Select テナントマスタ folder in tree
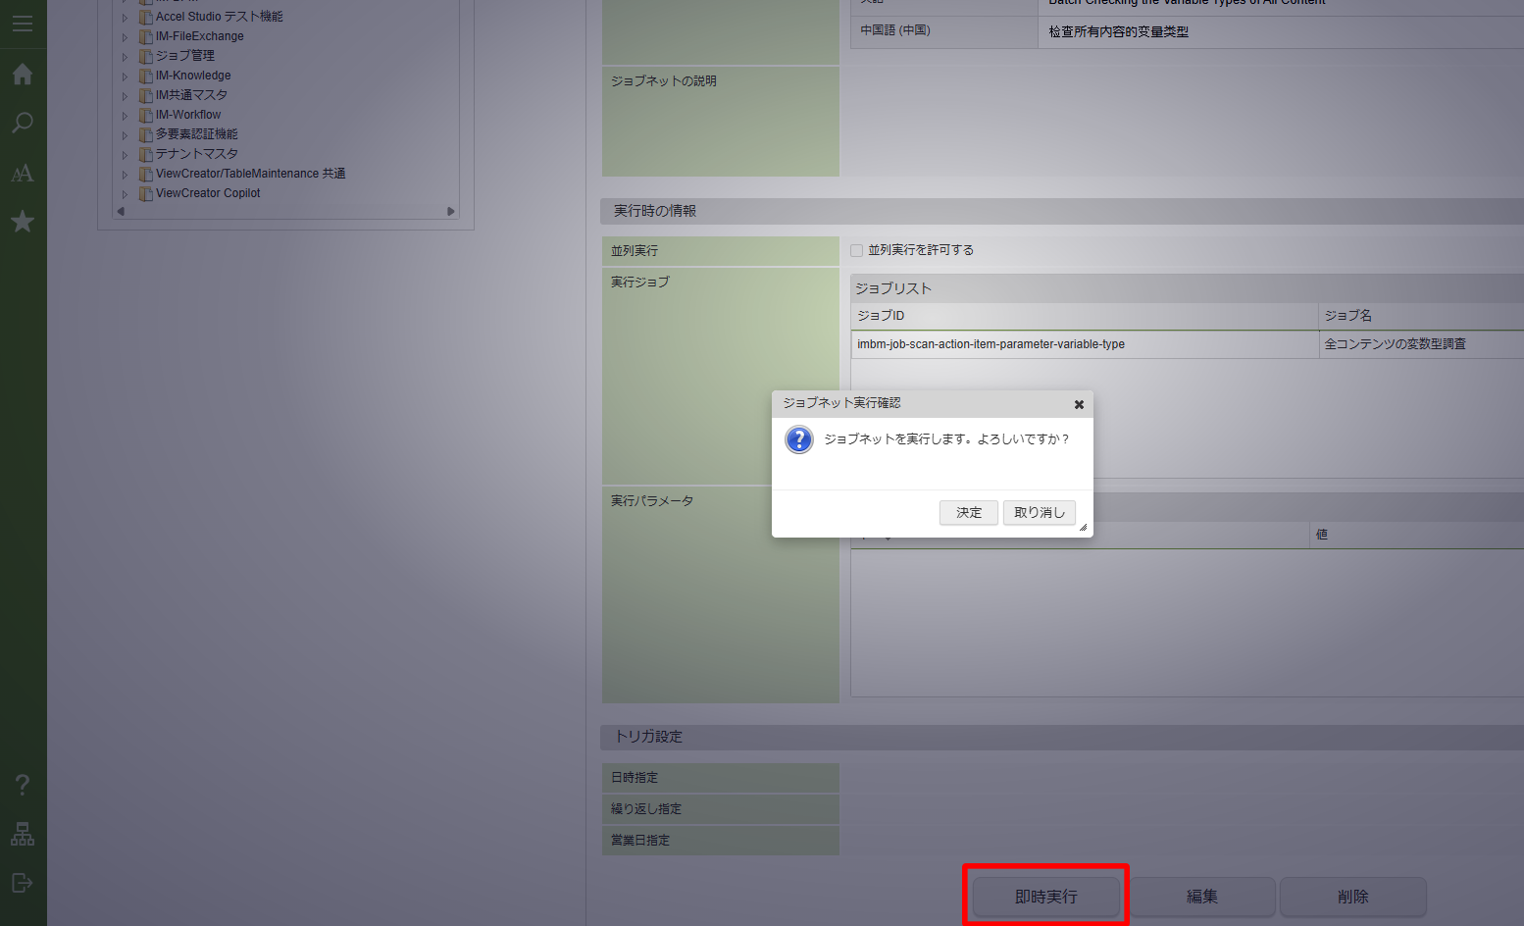Screen dimensions: 1524x926 (x=196, y=154)
